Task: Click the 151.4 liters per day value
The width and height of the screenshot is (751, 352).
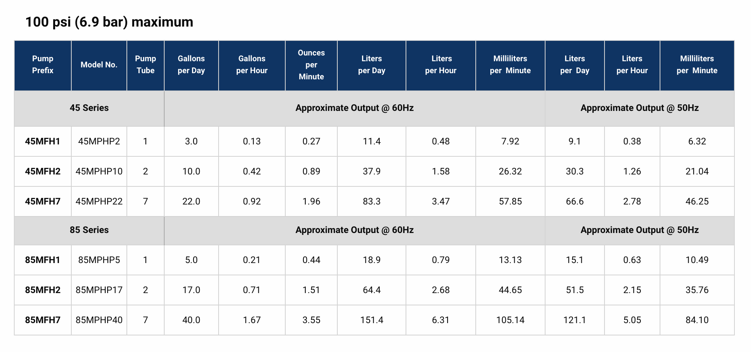Action: point(372,320)
